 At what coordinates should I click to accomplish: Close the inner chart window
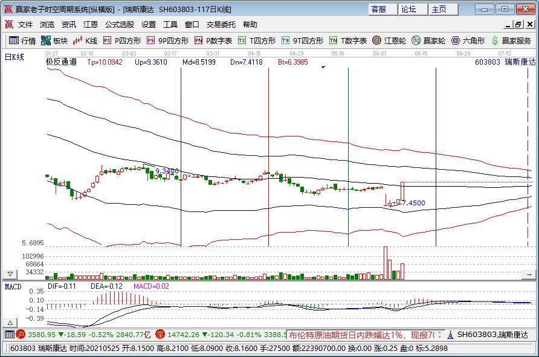[x=530, y=24]
